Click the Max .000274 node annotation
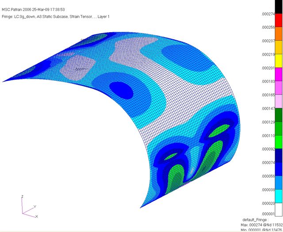This screenshot has height=232, width=283. click(262, 225)
